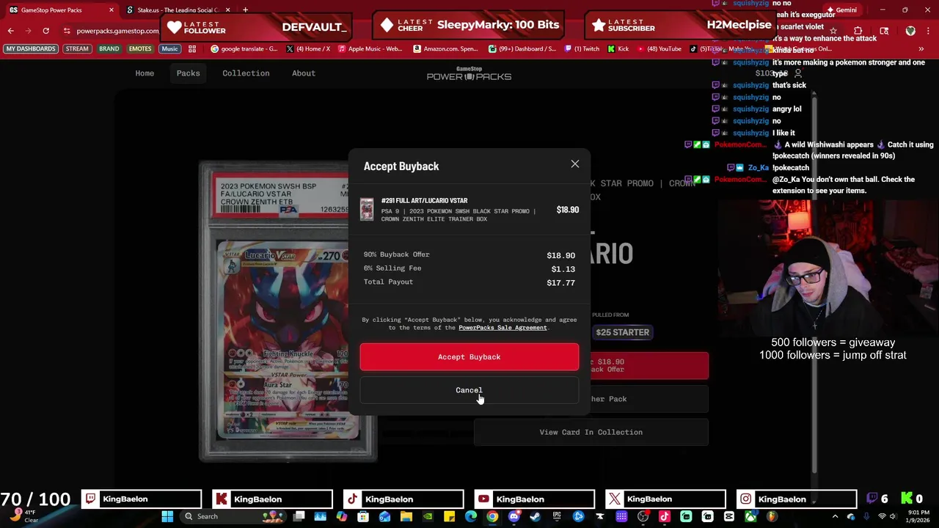Screen dimensions: 939x528
Task: Open MY DASHBOARDS bookmark folder
Action: tap(30, 48)
